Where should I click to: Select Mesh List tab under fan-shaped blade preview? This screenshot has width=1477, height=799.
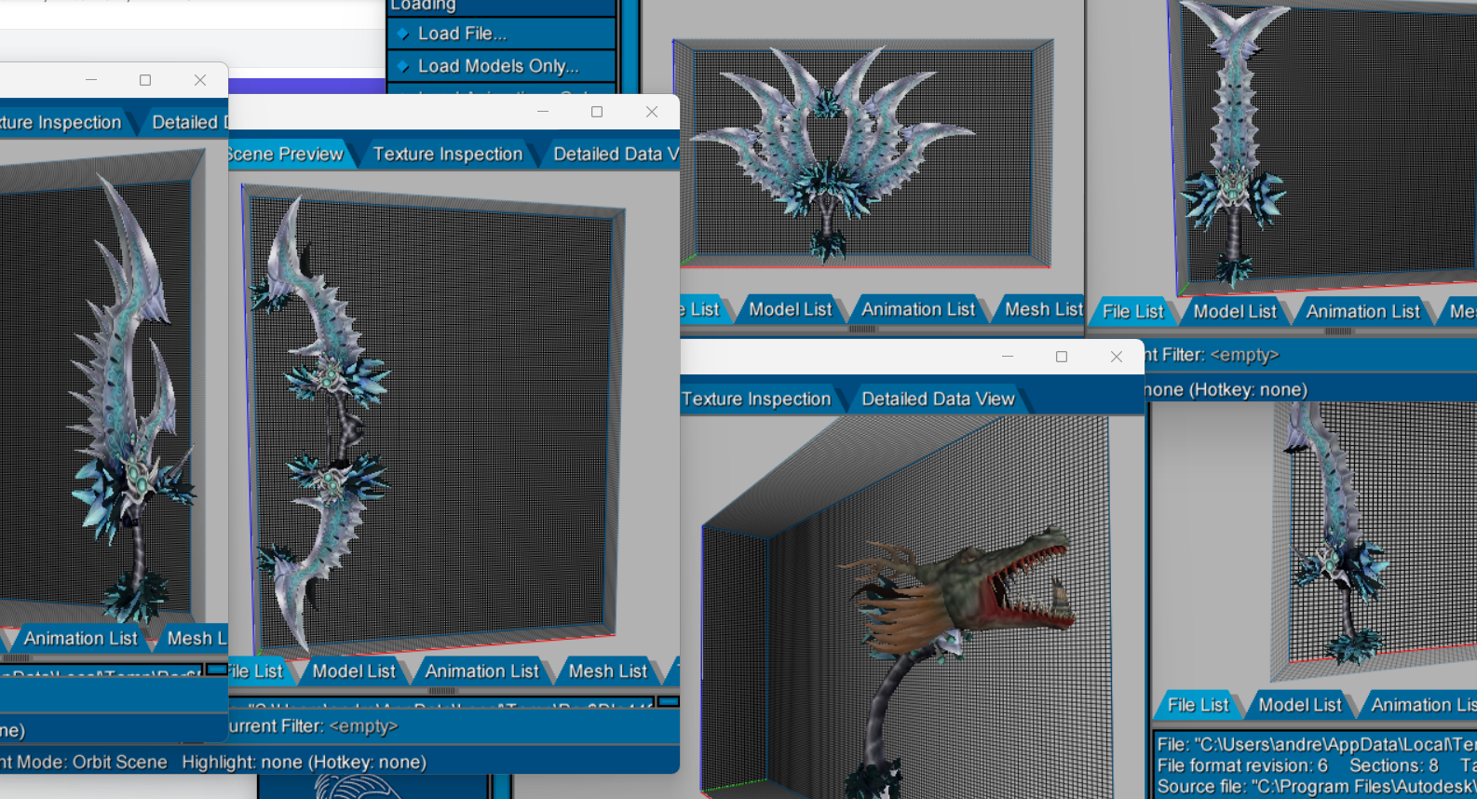[x=1043, y=309]
